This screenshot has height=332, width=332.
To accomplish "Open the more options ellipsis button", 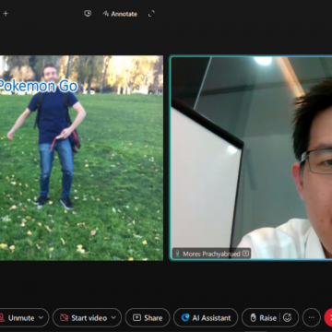I will 312,318.
